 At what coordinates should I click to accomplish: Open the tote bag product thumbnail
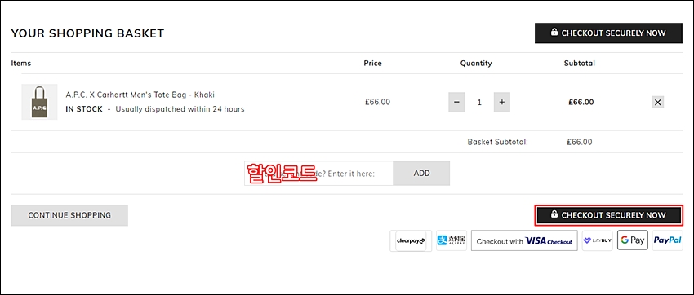click(x=39, y=102)
